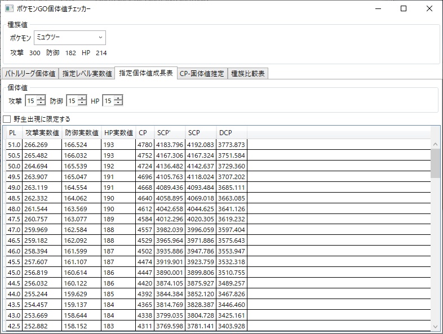The width and height of the screenshot is (443, 334).
Task: Click the table scrollbar down arrow
Action: 435,326
